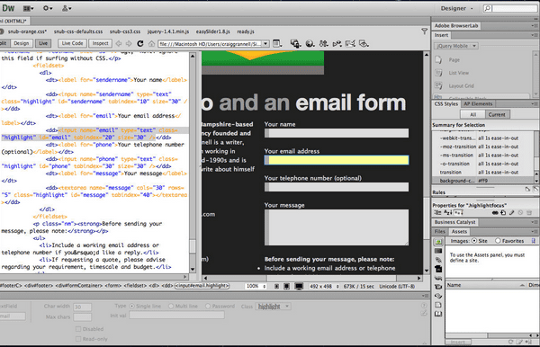
Task: Click the home icon beside address field
Action: tap(151, 44)
